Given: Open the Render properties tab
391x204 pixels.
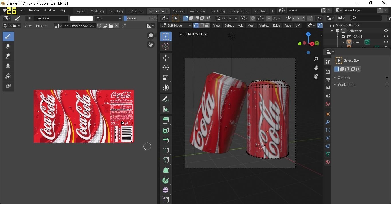Looking at the screenshot, I should [x=328, y=72].
